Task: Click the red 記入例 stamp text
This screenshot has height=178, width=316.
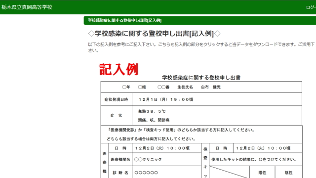Action: (x=118, y=69)
